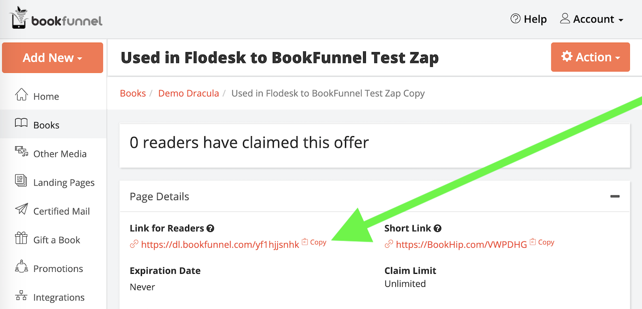This screenshot has height=309, width=642.
Task: Click the Other Media icon
Action: click(x=21, y=152)
